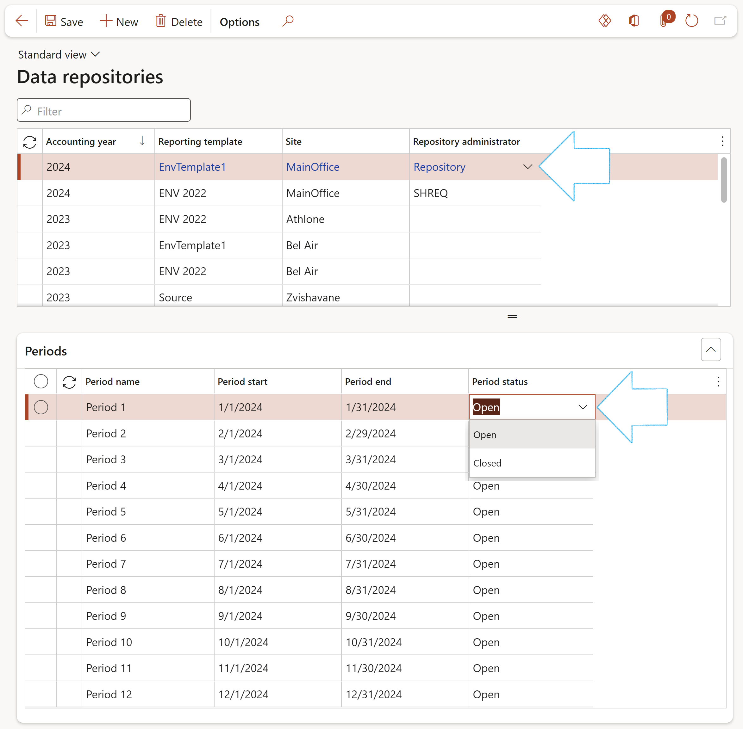
Task: Click the search magnifier in toolbar
Action: point(288,21)
